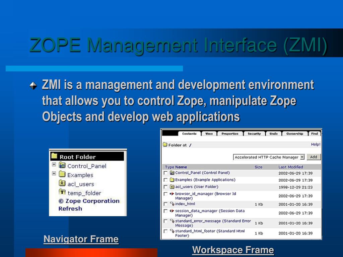Click the Add button
The width and height of the screenshot is (343, 257).
coord(314,157)
